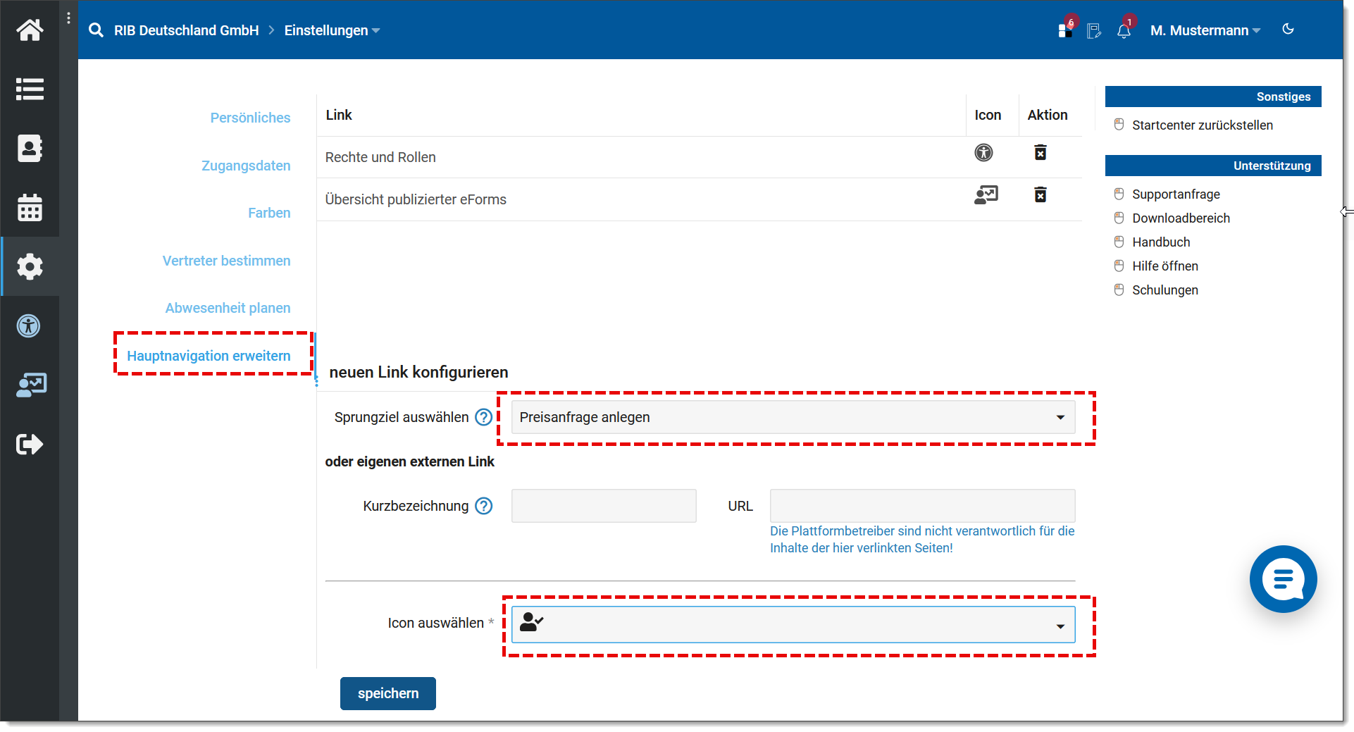
Task: Click the URL input field
Action: click(922, 506)
